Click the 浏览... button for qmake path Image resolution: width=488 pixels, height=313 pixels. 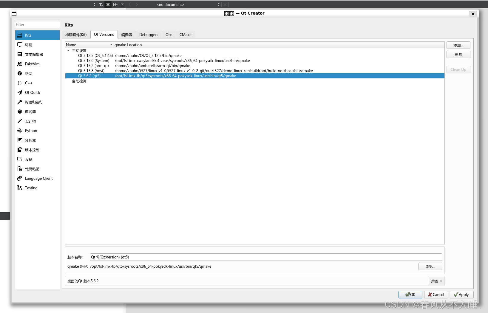[x=430, y=266]
